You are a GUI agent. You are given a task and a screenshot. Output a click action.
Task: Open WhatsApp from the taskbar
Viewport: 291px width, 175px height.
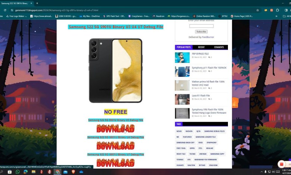click(x=18, y=172)
